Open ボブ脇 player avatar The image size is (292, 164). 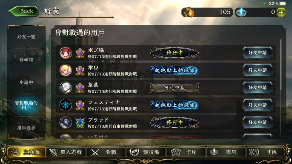point(66,53)
